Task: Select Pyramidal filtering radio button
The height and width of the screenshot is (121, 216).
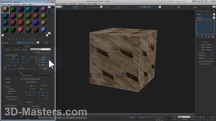Action: (7, 89)
